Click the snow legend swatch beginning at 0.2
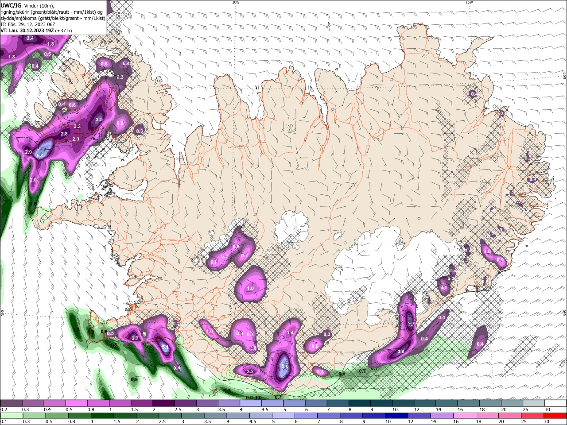This screenshot has height=425, width=567. click(11, 403)
